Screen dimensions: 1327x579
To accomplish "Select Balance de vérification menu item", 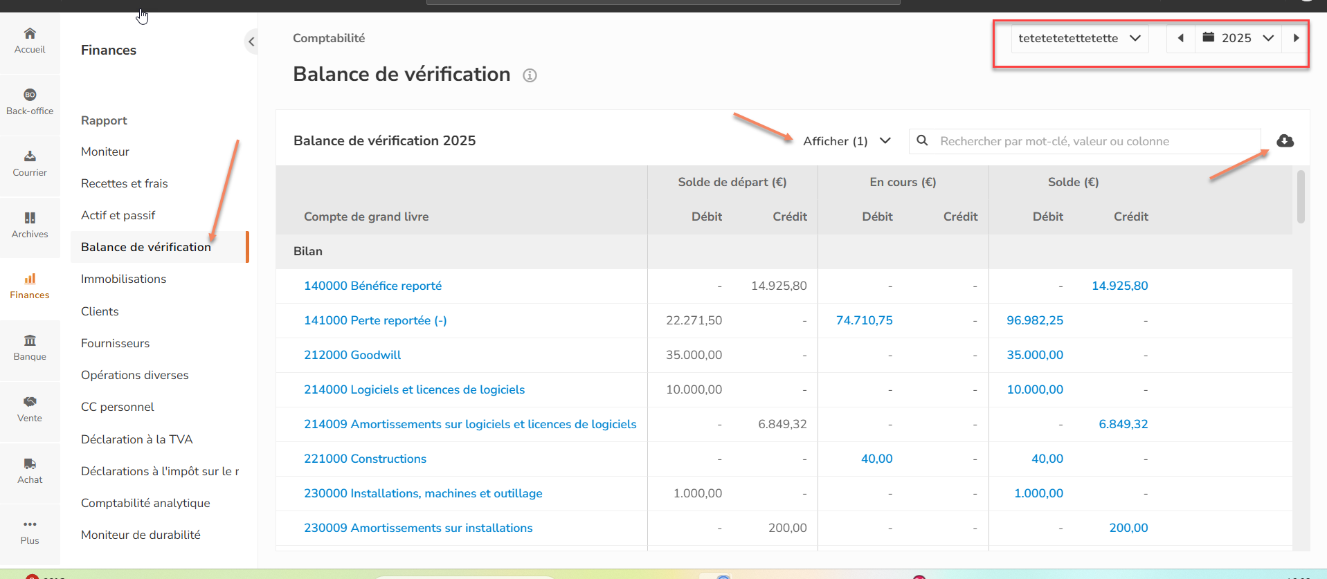I will (x=159, y=247).
